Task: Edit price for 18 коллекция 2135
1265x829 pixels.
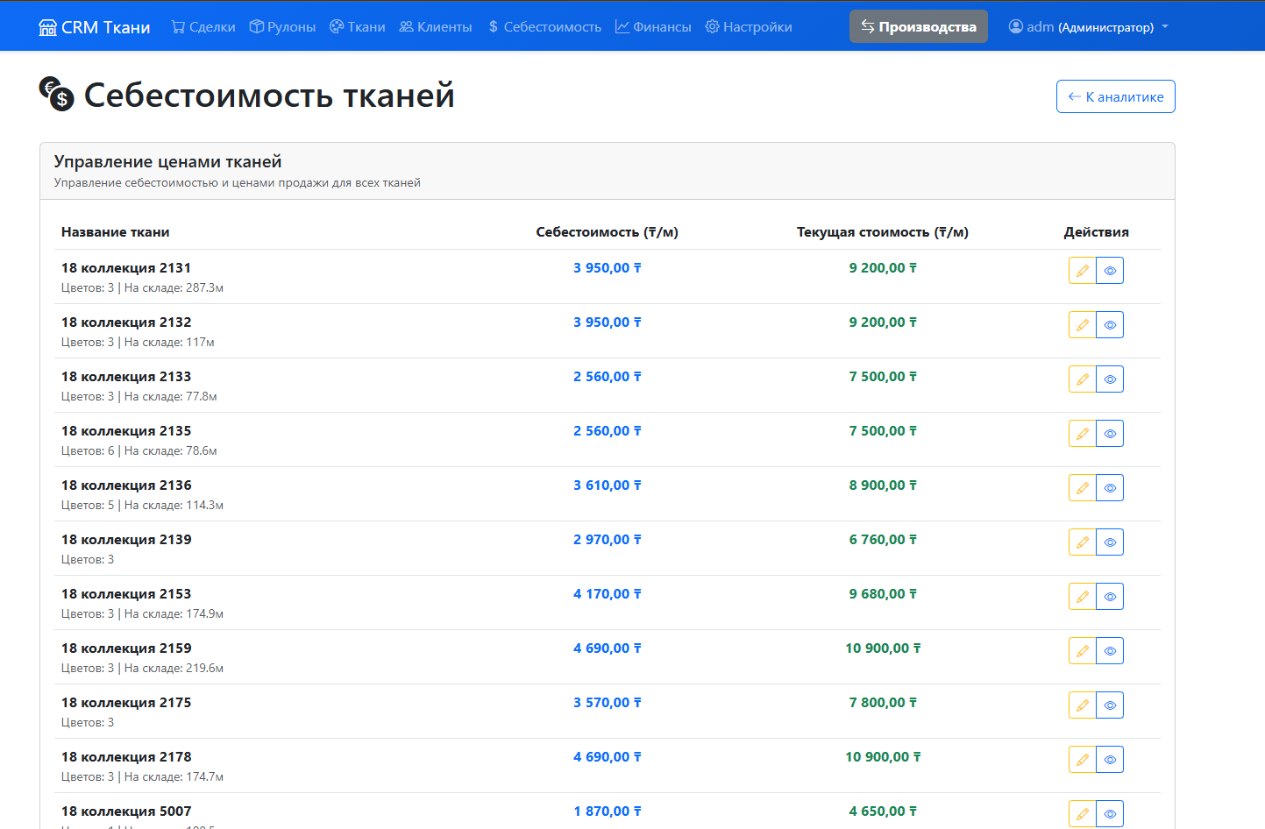Action: click(x=1083, y=434)
